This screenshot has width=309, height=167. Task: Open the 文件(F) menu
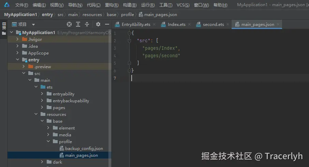tap(22, 5)
